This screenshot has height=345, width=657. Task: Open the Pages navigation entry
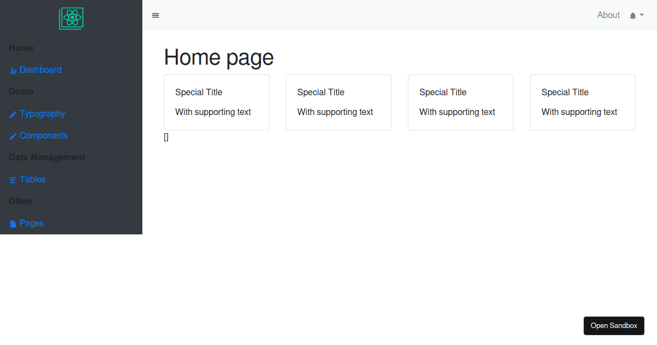point(31,223)
